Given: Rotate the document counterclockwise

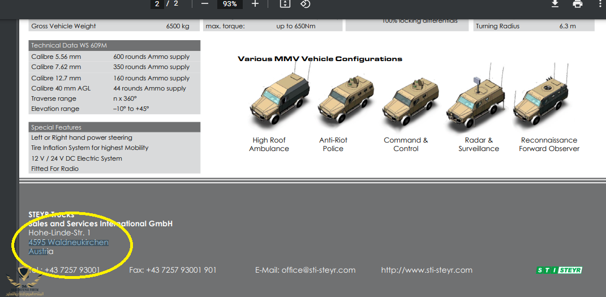Looking at the screenshot, I should tap(305, 4).
